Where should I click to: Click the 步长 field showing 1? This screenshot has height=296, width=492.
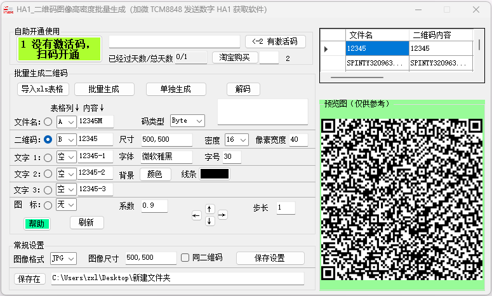(286, 208)
